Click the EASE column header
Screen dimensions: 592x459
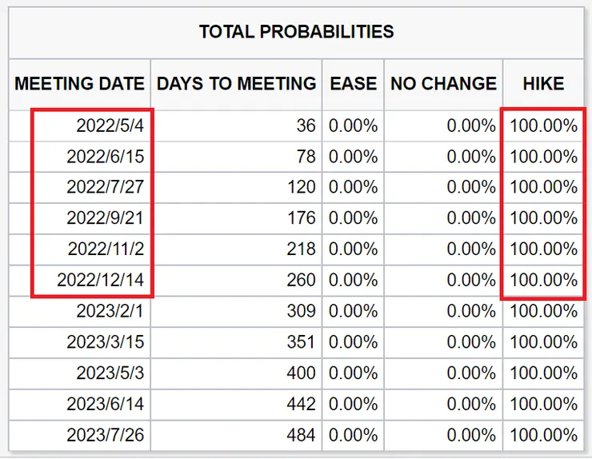tap(352, 83)
